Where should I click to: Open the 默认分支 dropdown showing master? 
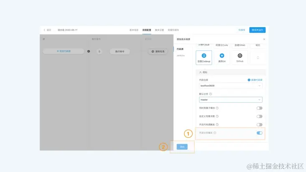click(x=231, y=100)
